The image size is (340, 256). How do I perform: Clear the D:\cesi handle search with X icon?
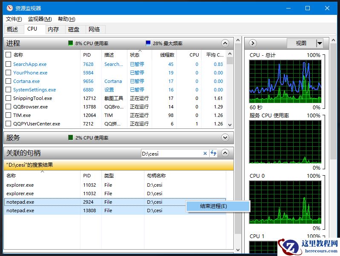pyautogui.click(x=205, y=154)
